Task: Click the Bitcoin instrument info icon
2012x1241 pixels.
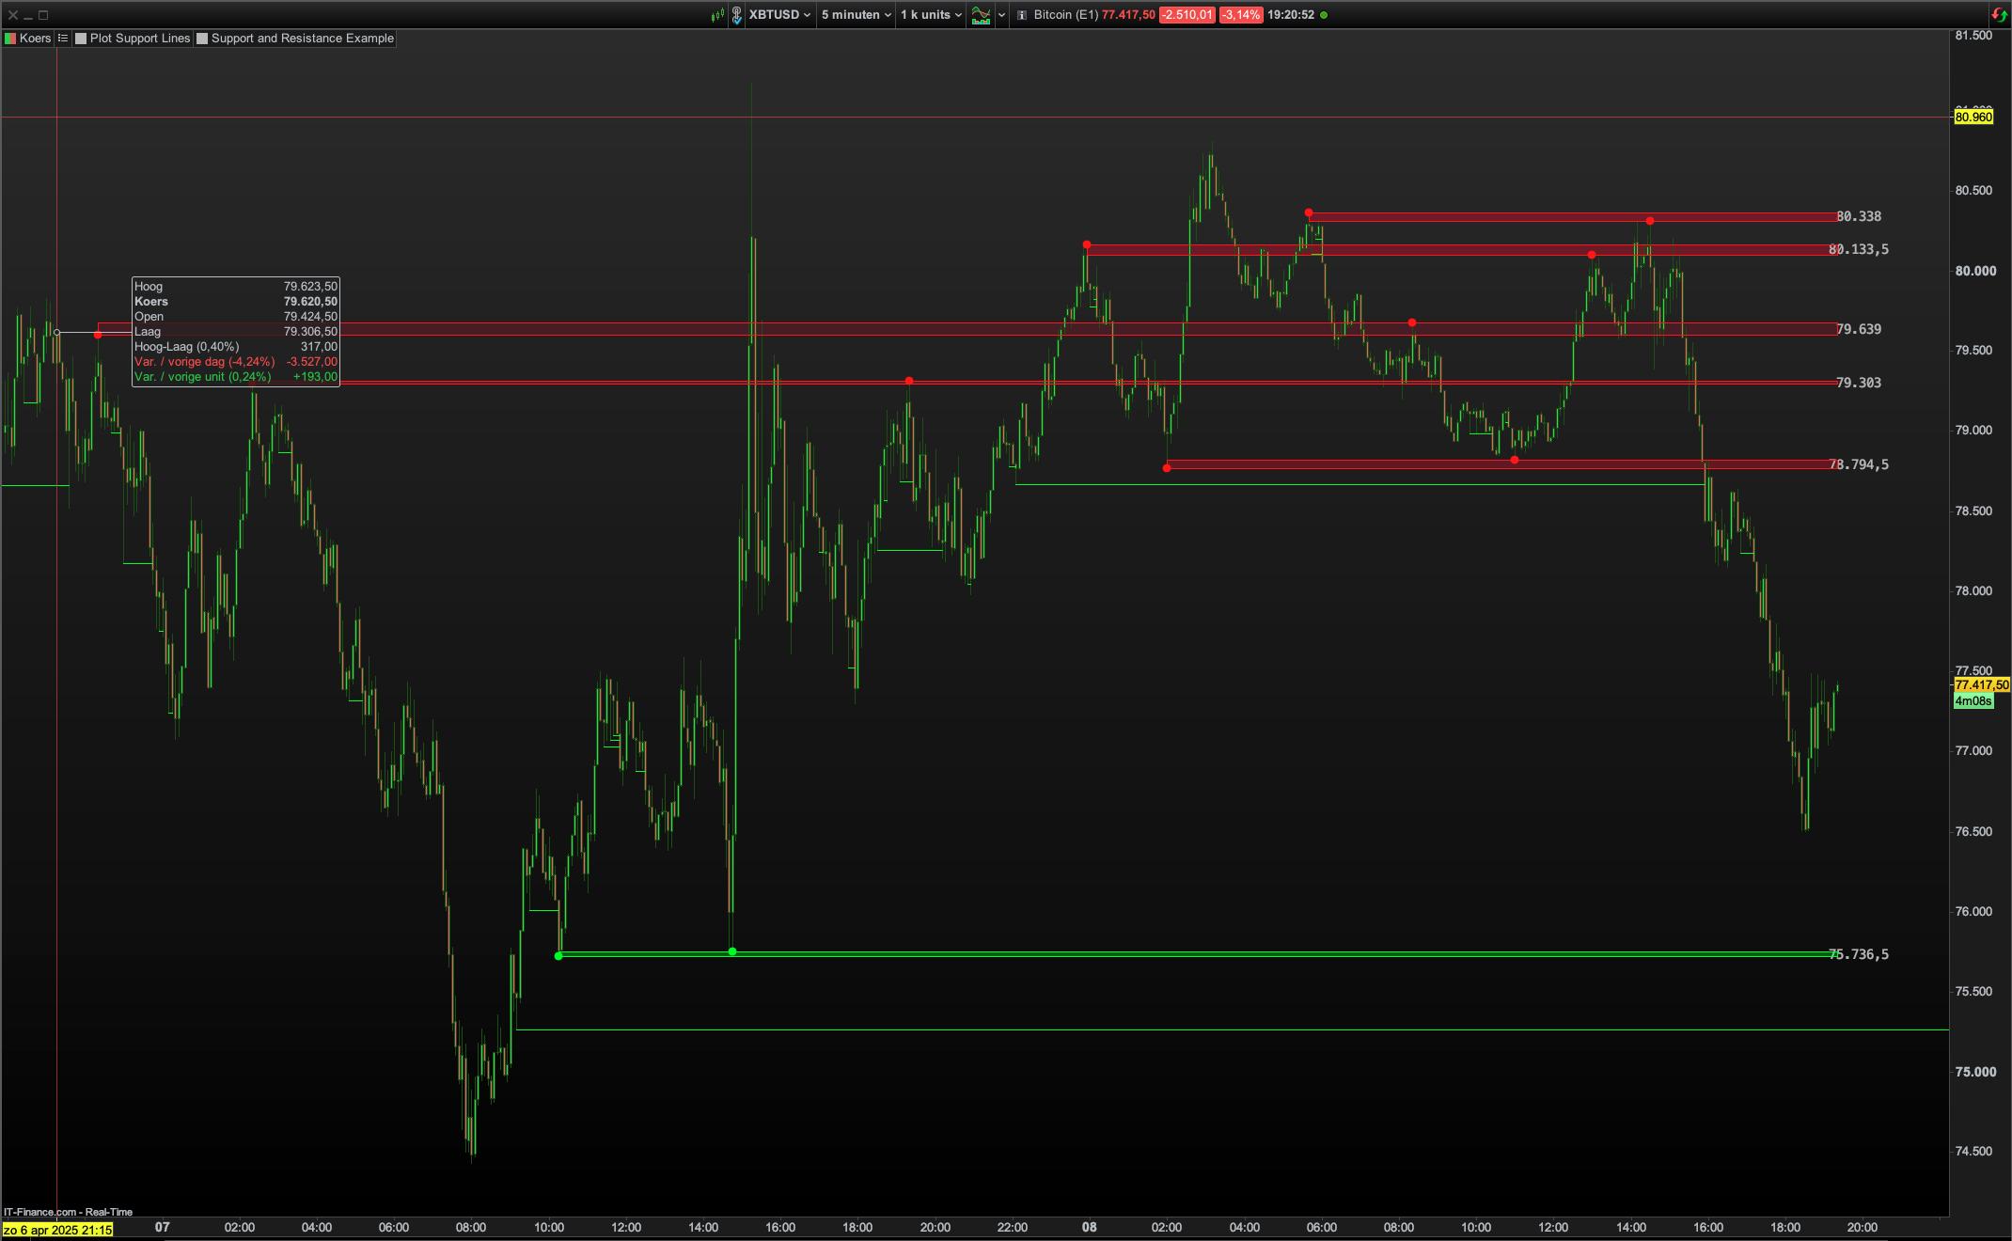Action: click(x=1022, y=15)
